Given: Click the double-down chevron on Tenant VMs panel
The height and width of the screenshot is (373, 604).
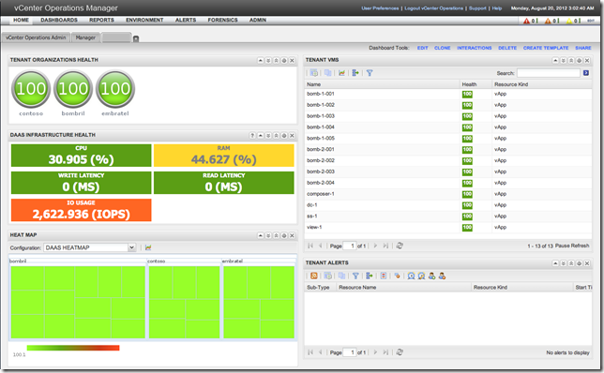Looking at the screenshot, I should point(563,60).
